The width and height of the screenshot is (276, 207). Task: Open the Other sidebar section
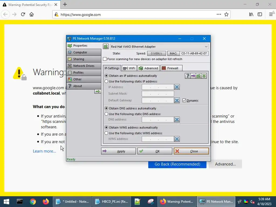click(x=84, y=79)
